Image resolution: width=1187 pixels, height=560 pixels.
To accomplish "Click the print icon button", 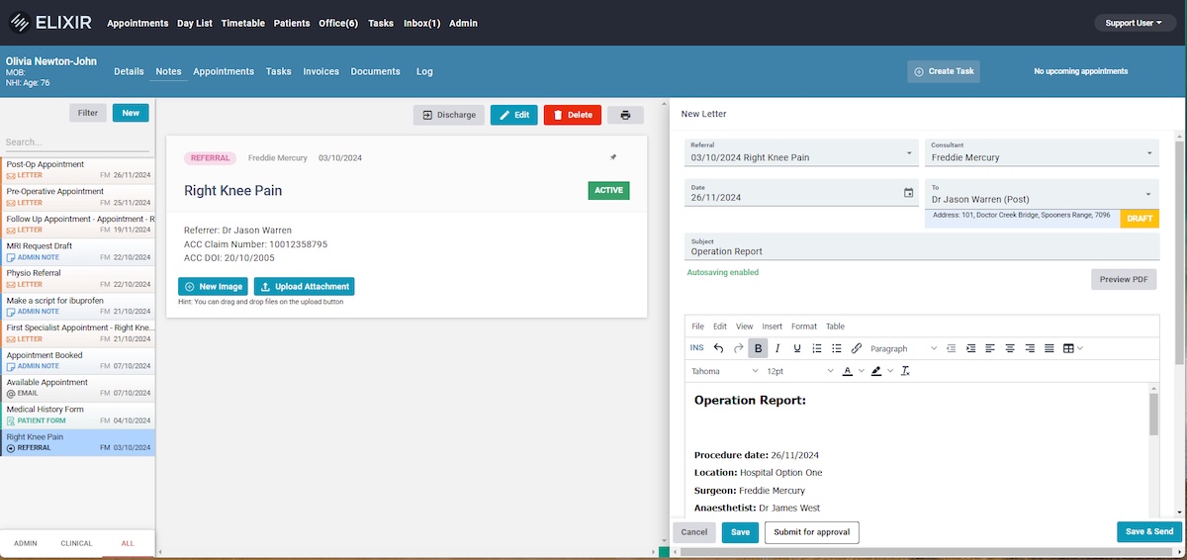I will click(625, 115).
